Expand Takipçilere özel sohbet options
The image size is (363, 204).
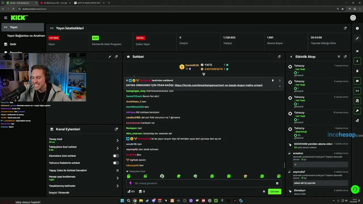pos(117,148)
